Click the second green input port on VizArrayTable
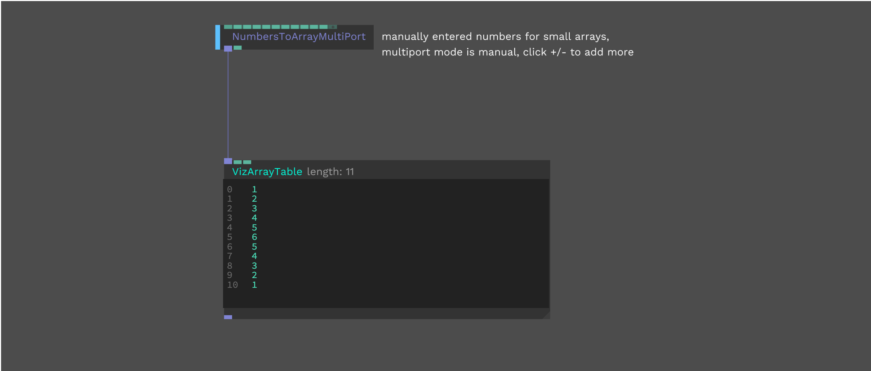Image resolution: width=871 pixels, height=371 pixels. click(x=247, y=162)
